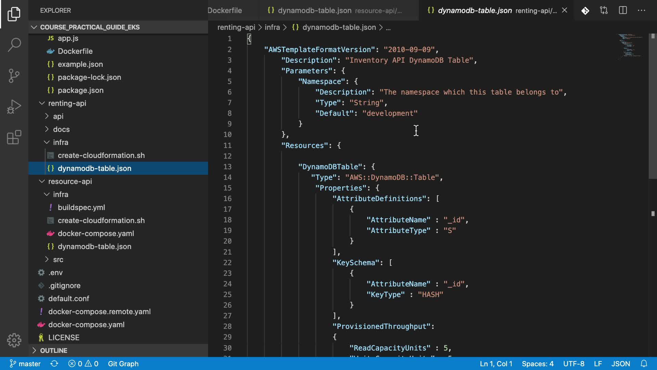The width and height of the screenshot is (657, 370).
Task: Expand the OUTLINE section
Action: (53, 350)
